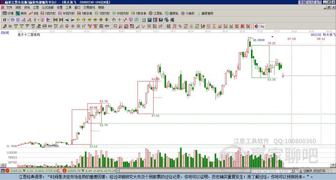Open the 行情 quotes view
Viewport: 336px width, 180px height.
click(x=8, y=13)
